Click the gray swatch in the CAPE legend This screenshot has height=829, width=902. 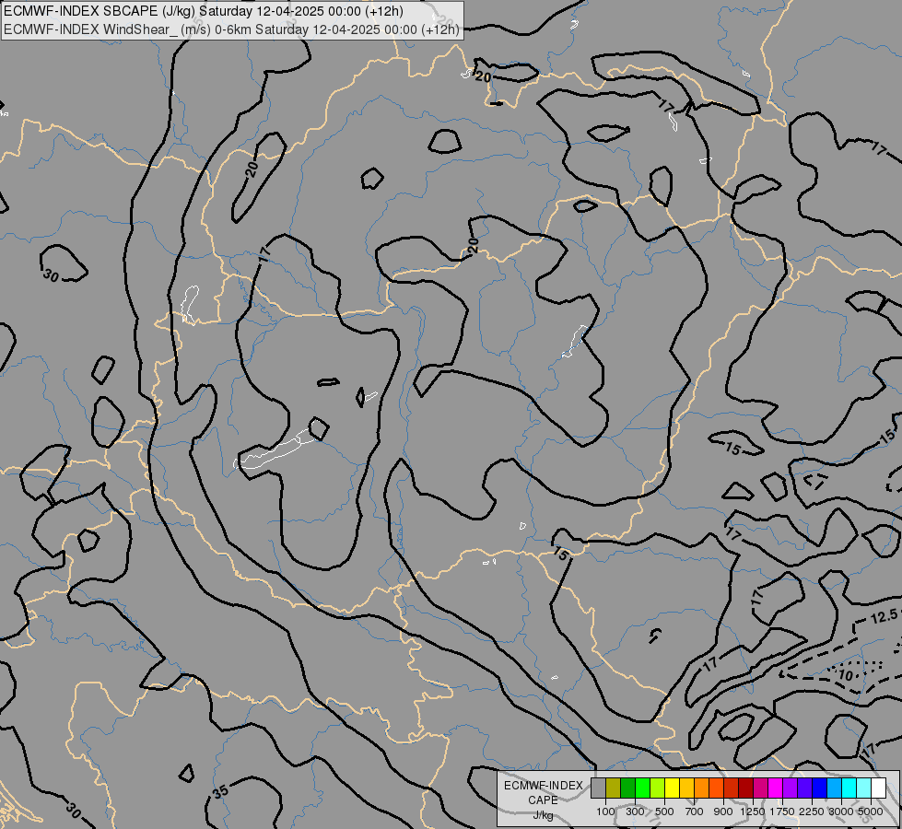pos(598,788)
